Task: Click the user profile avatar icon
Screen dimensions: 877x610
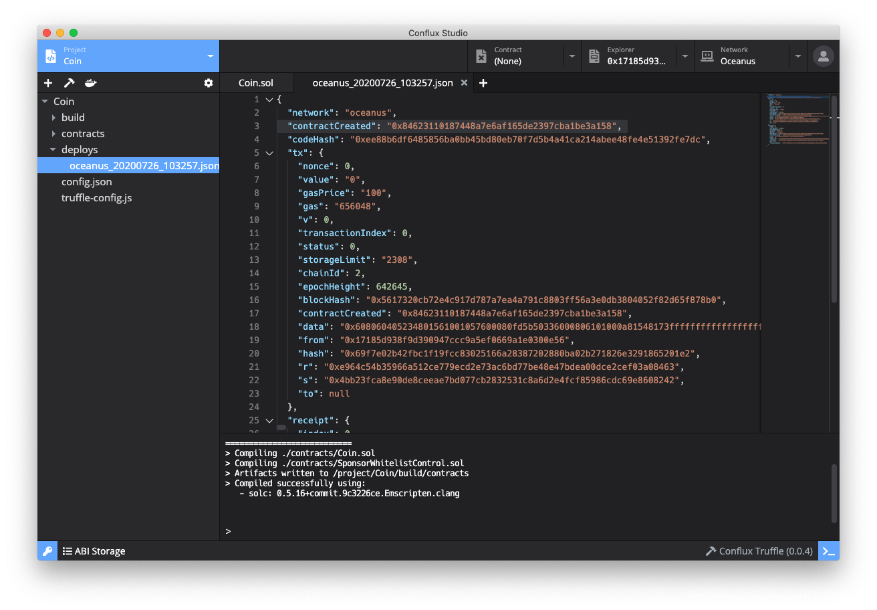Action: pos(824,56)
